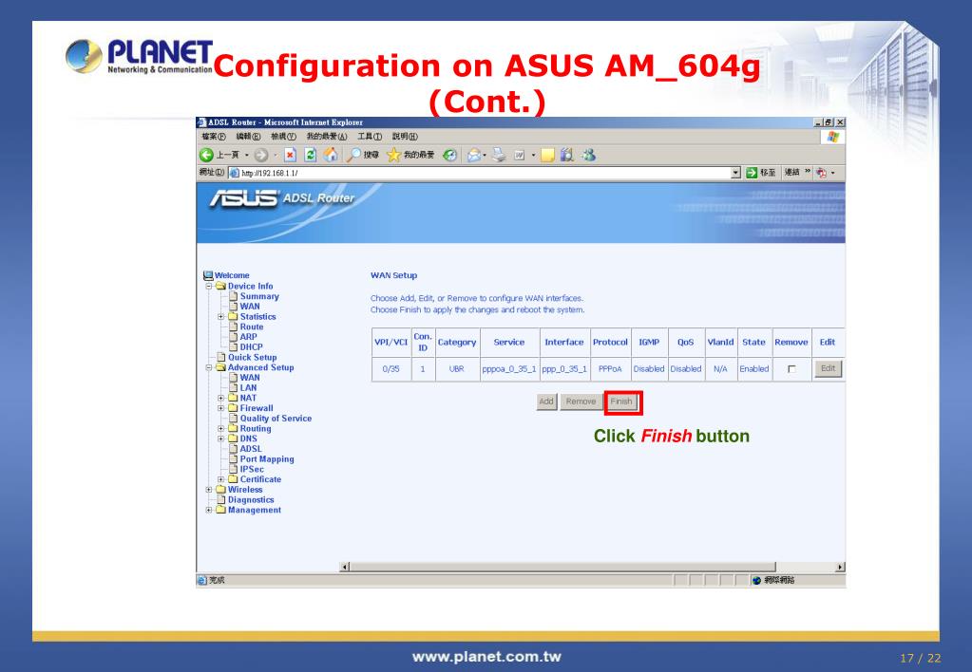The image size is (972, 672).
Task: Expand the Statistics tree node
Action: [x=220, y=316]
